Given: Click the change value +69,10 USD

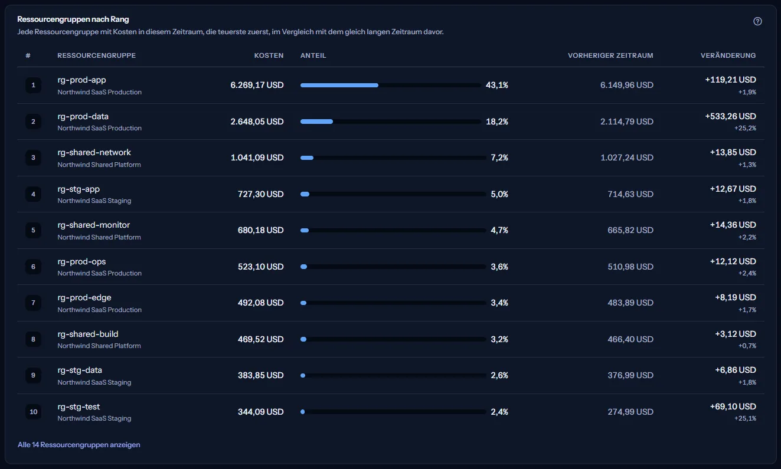Looking at the screenshot, I should coord(733,406).
